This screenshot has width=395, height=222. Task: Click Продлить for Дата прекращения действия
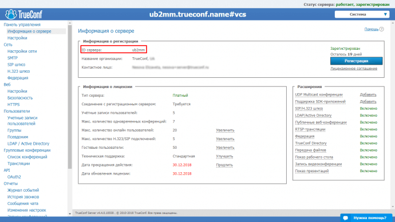tap(224, 165)
